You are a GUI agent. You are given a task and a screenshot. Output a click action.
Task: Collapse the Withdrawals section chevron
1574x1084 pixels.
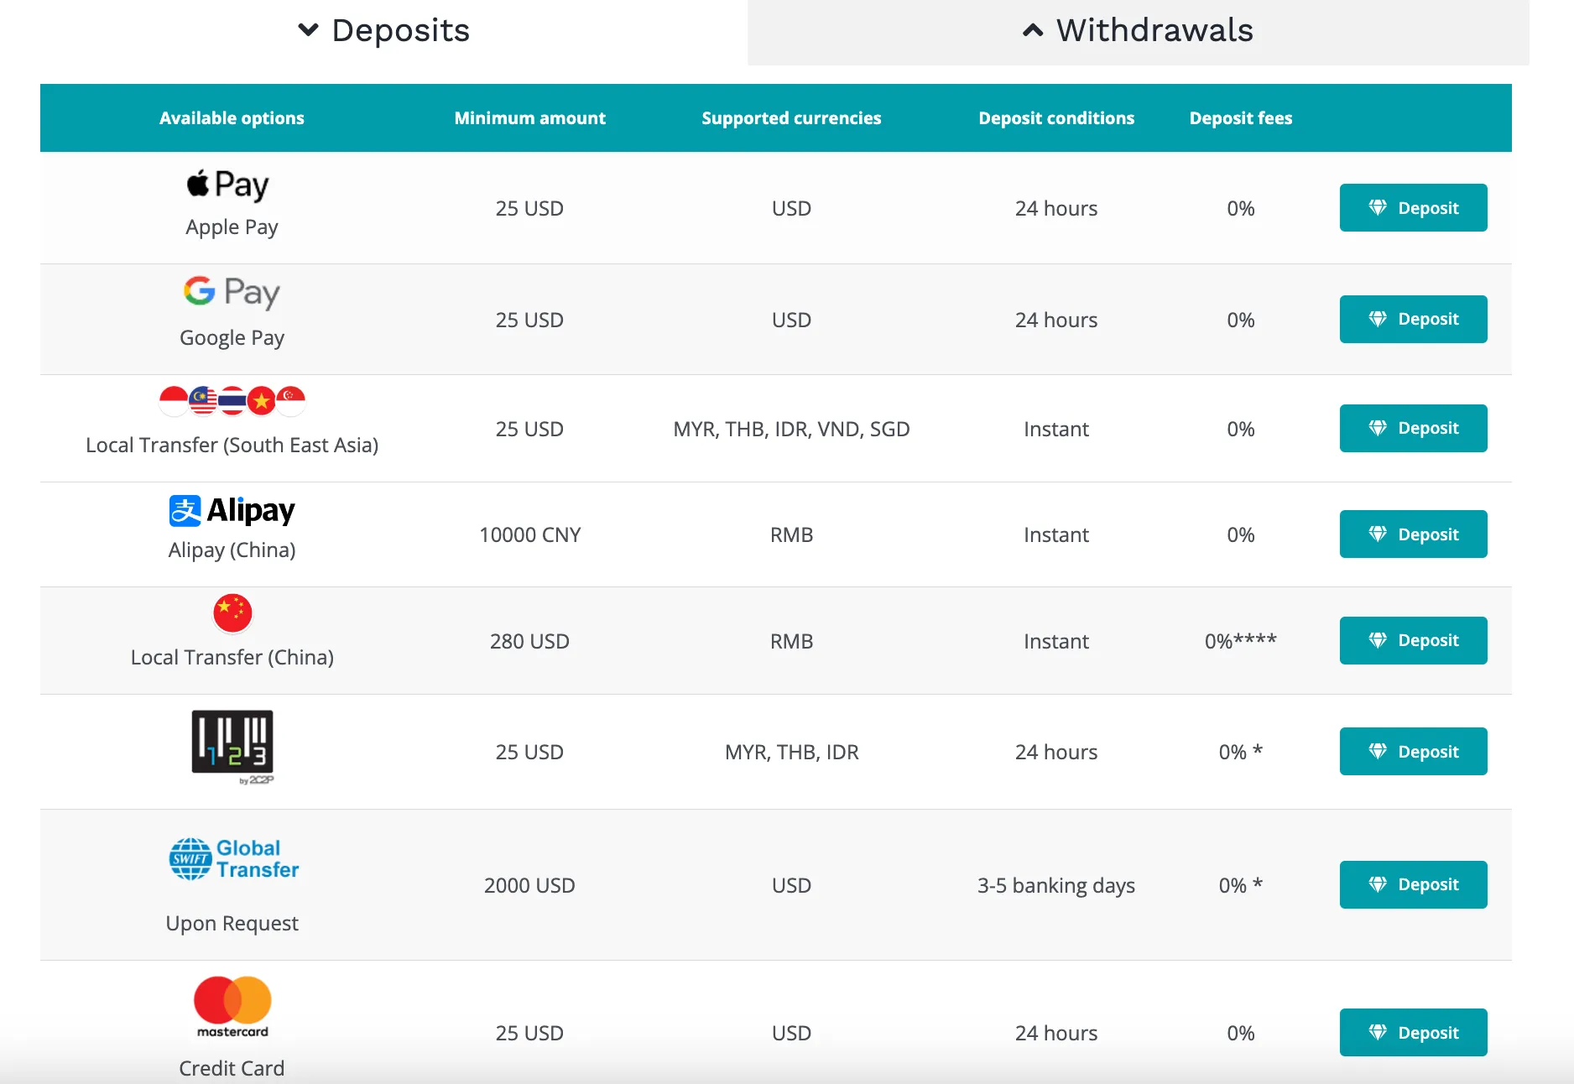tap(1033, 30)
